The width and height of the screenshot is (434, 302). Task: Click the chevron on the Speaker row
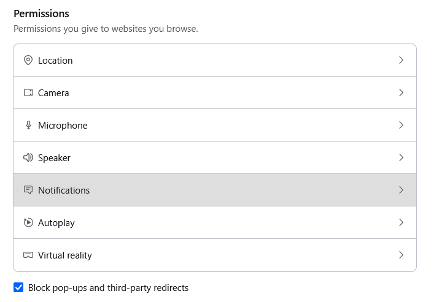click(401, 157)
